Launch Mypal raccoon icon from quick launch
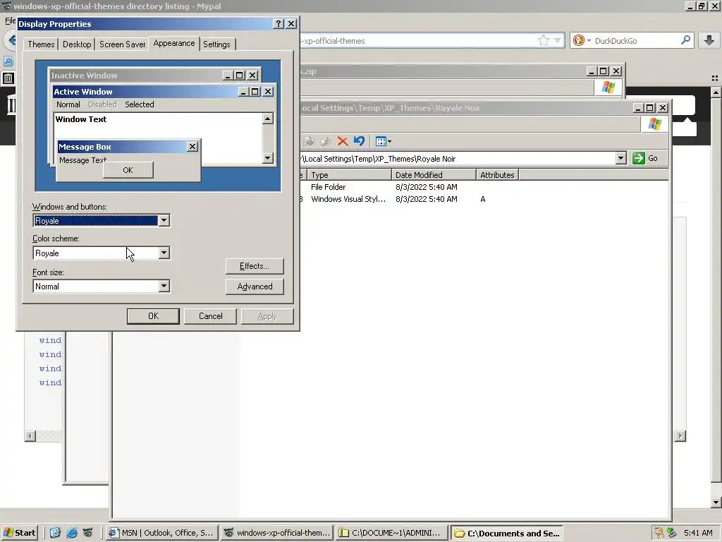Screen dimensions: 722x542 pos(88,533)
